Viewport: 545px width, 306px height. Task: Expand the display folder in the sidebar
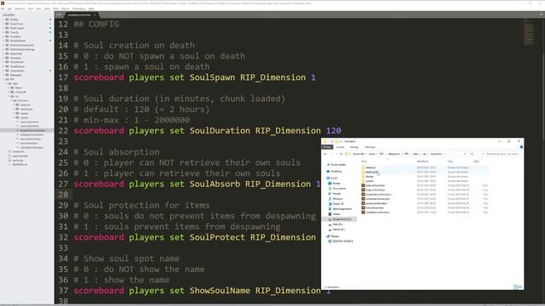pos(14,113)
